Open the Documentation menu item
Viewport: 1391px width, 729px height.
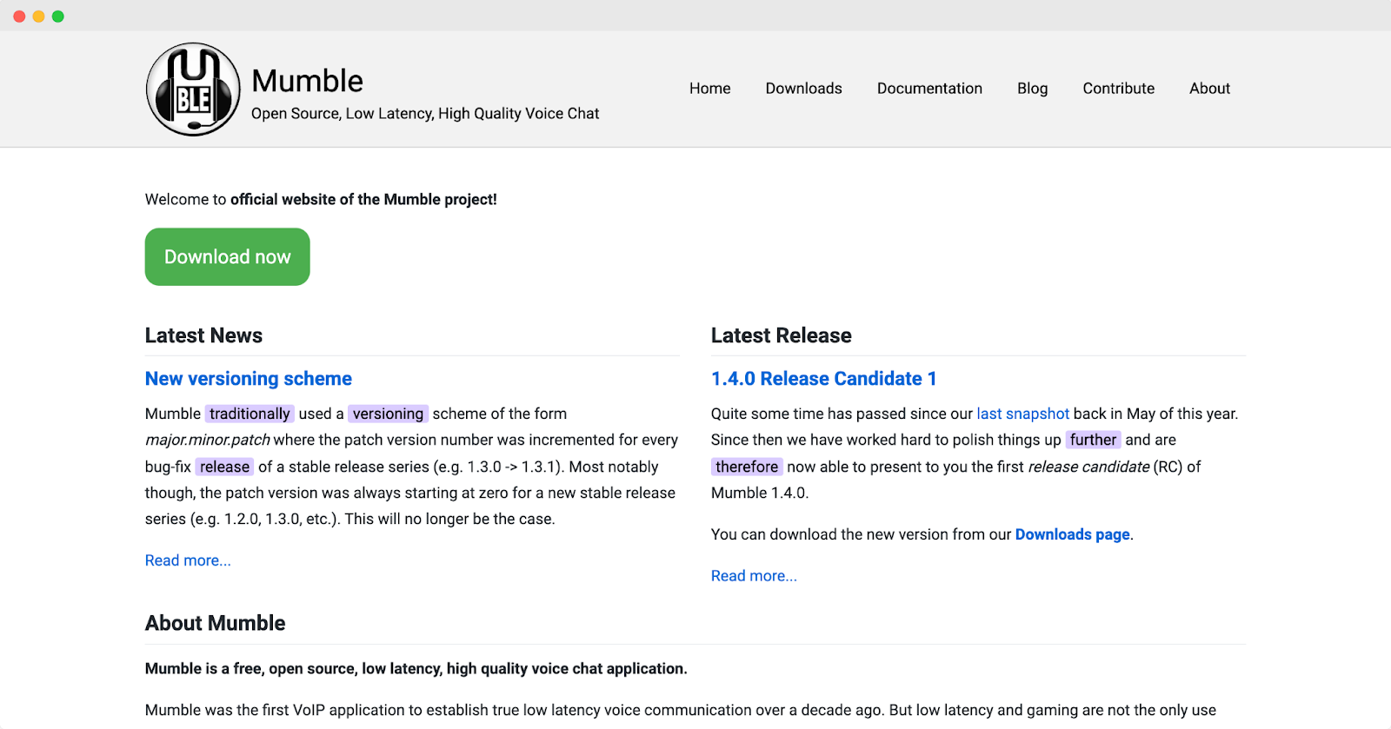929,89
